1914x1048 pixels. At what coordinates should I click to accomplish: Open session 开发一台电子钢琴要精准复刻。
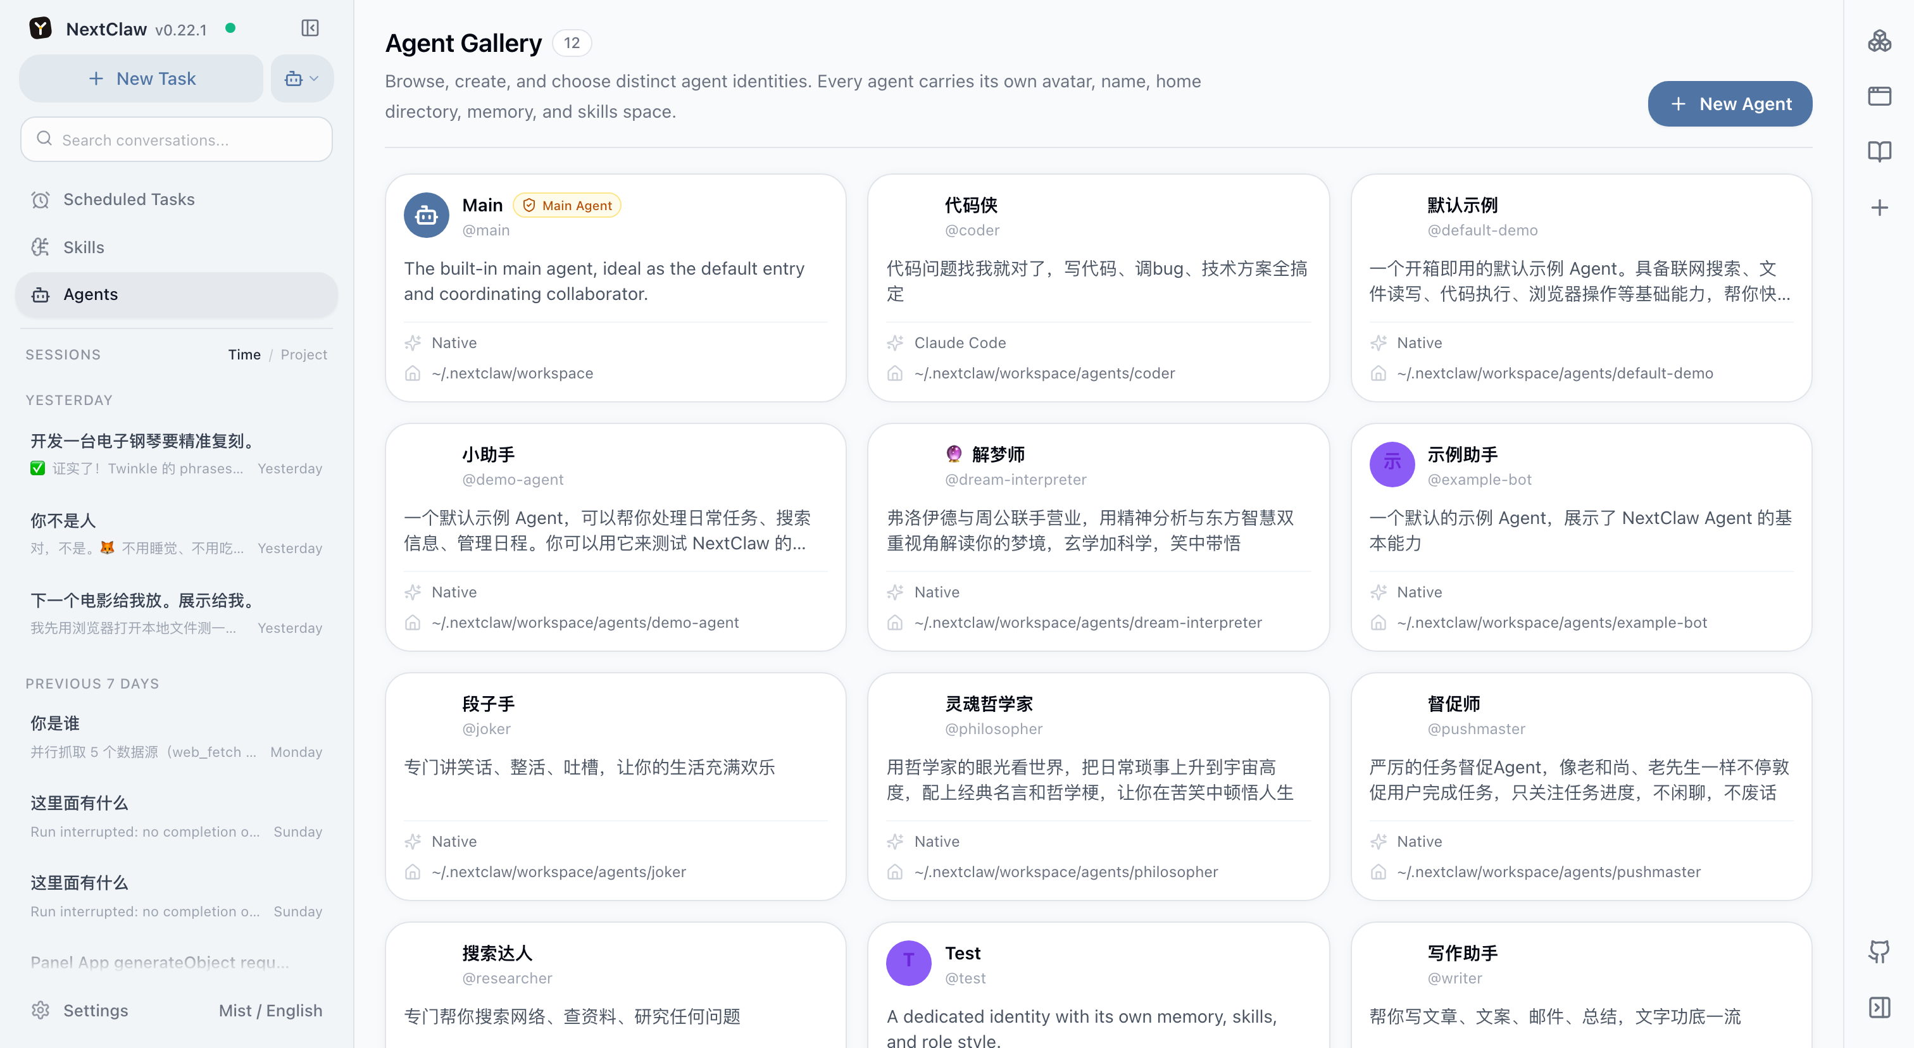177,454
